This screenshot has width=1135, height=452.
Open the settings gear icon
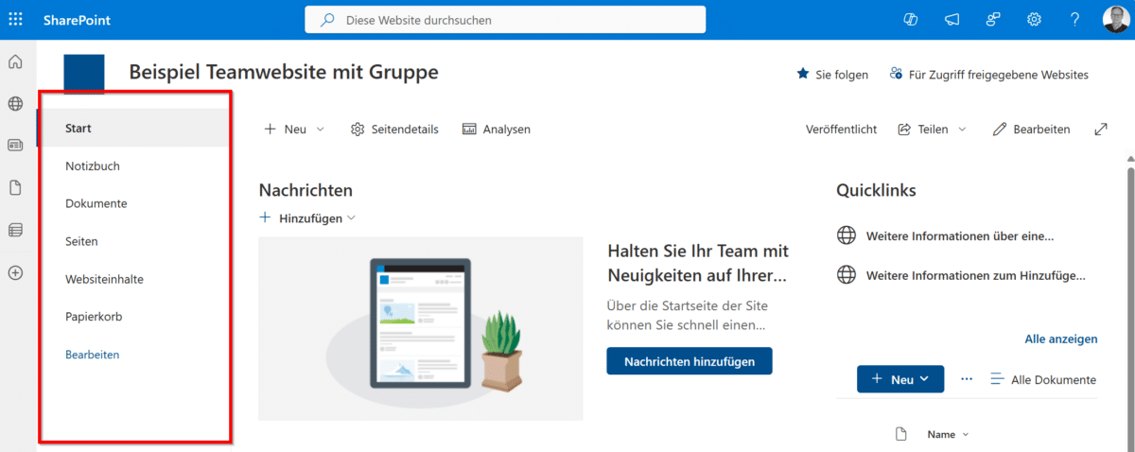click(1034, 19)
